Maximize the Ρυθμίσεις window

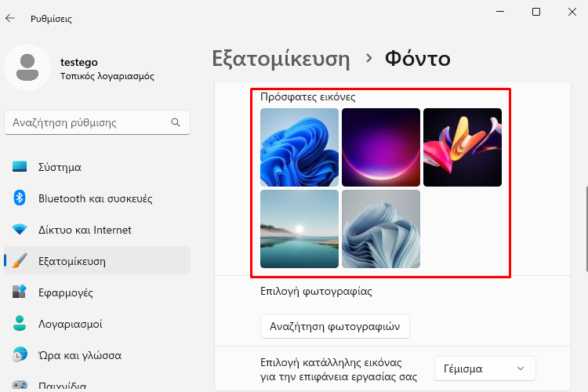[x=536, y=12]
